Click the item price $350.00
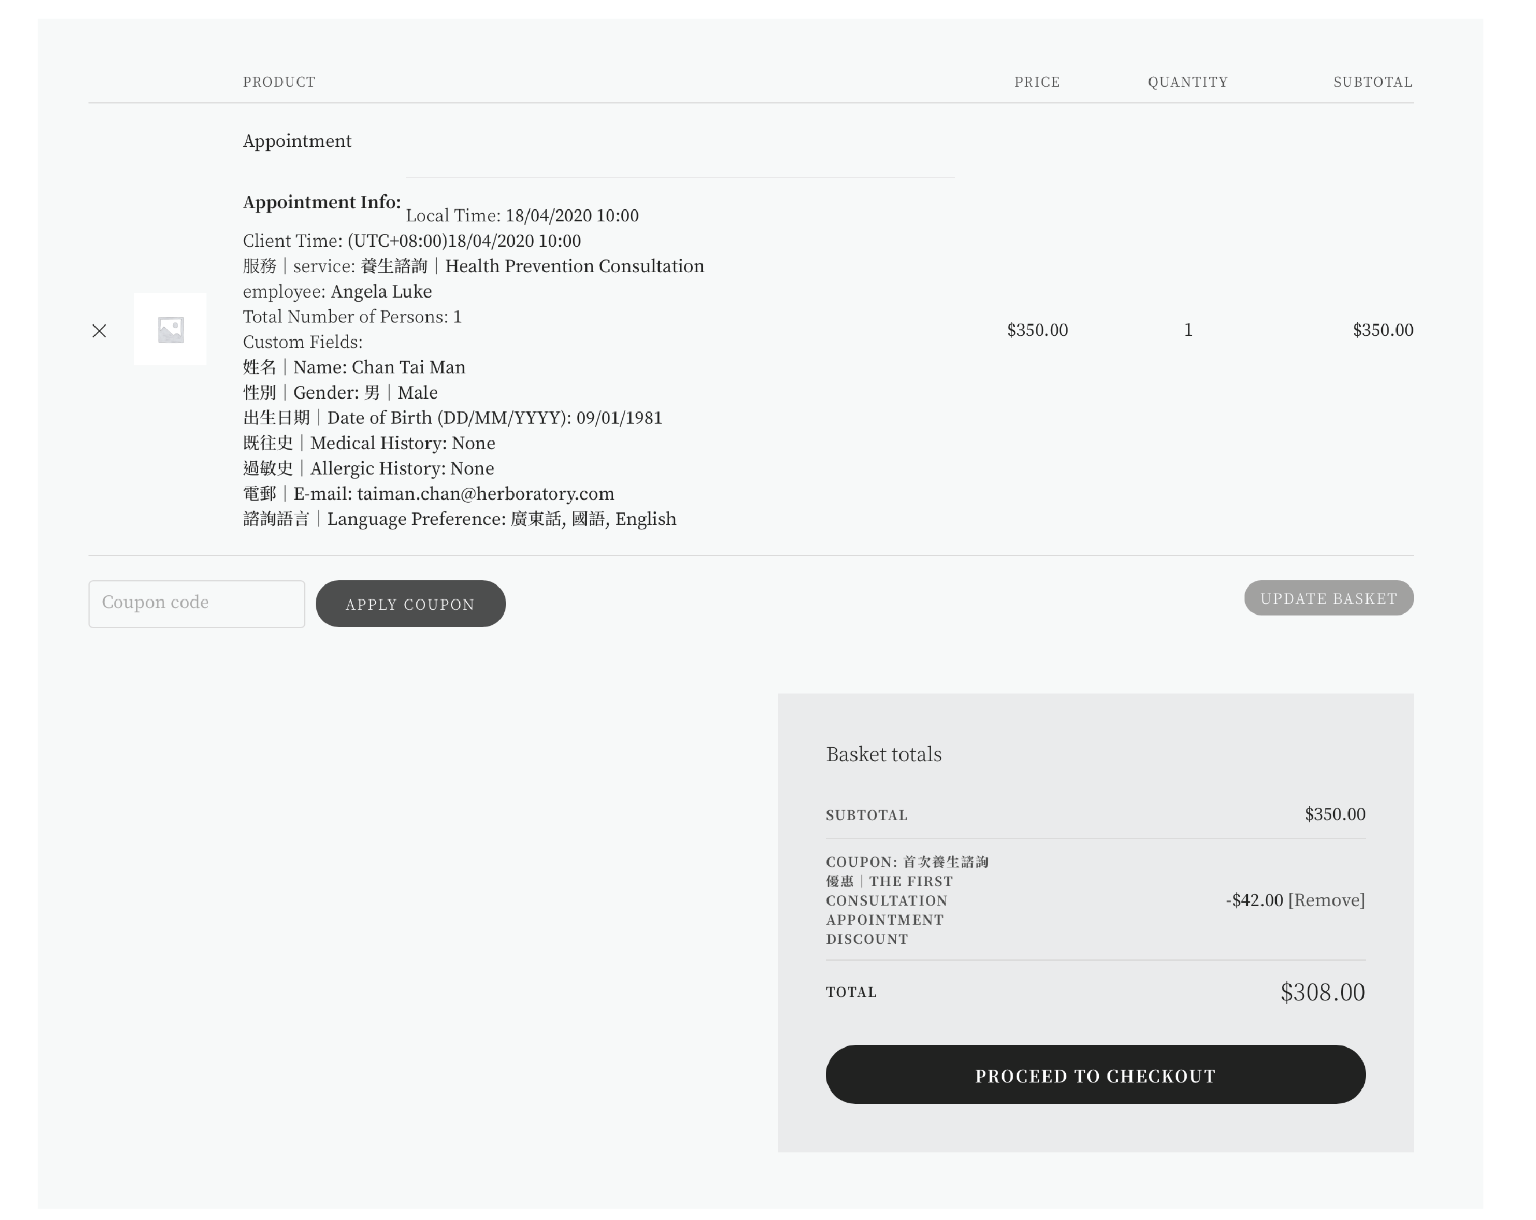This screenshot has width=1536, height=1220. [x=1037, y=330]
